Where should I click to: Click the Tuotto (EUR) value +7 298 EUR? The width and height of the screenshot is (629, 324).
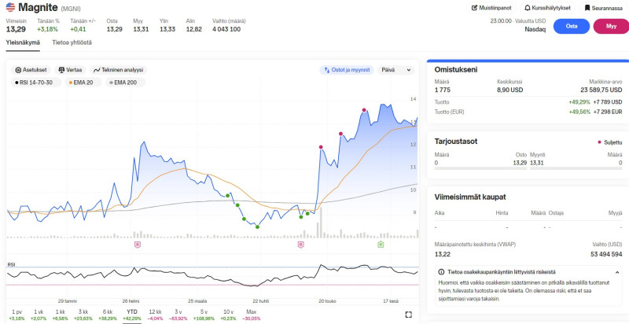click(x=608, y=112)
